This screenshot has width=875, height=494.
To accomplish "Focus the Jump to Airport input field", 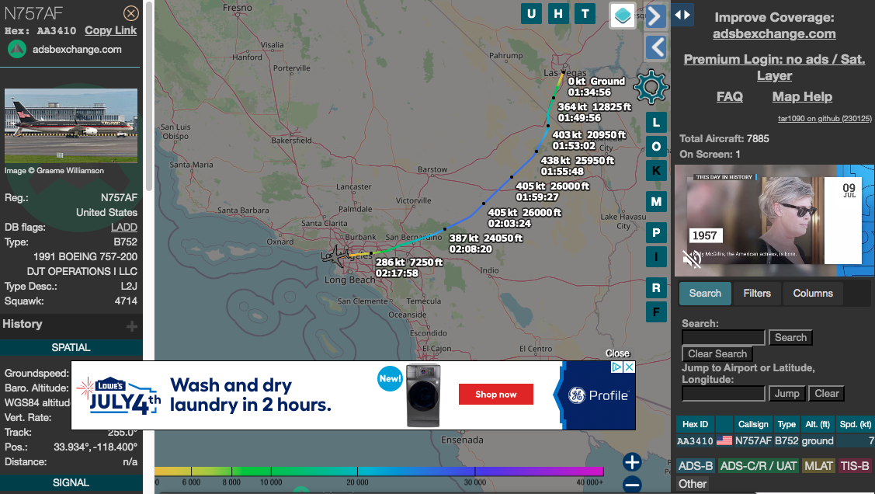I will click(x=724, y=394).
